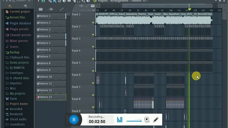Click the browser collapse-structure icon above Current project

point(10,6)
